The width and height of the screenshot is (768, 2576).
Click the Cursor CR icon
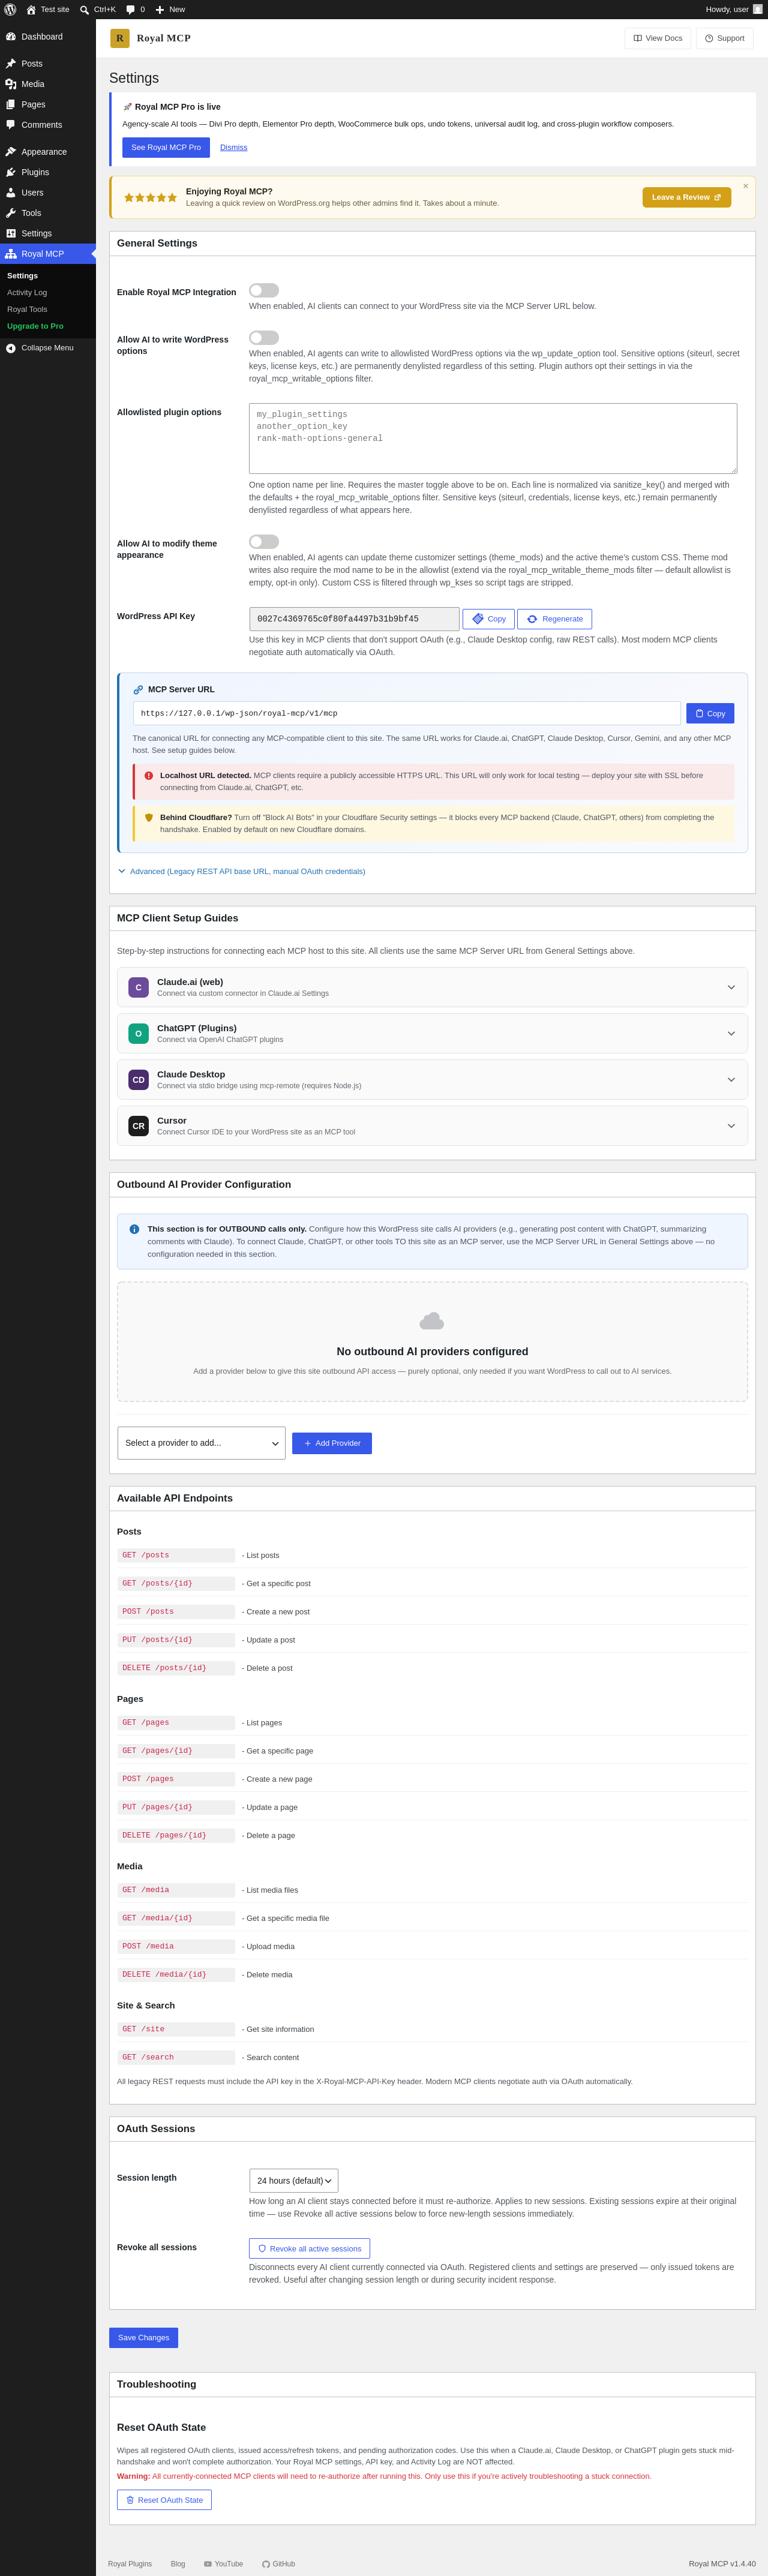click(x=138, y=1126)
